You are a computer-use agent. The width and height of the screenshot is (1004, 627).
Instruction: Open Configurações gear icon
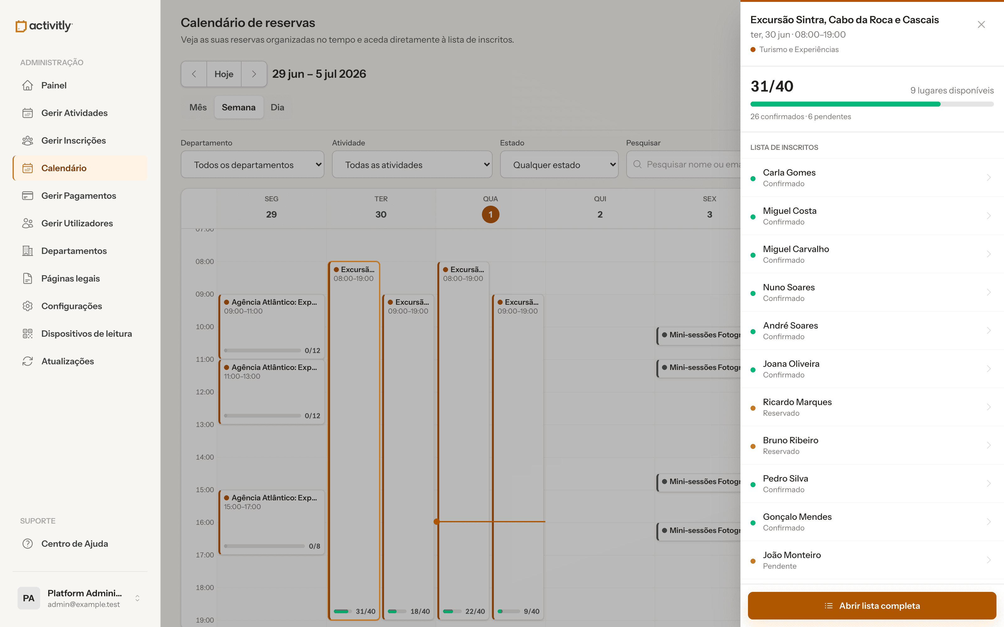[27, 306]
